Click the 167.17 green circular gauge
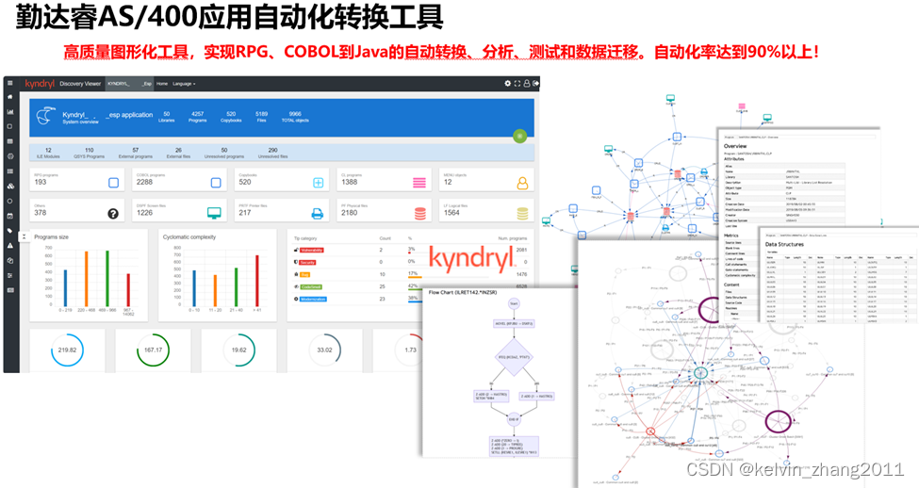The width and height of the screenshot is (919, 488). [153, 350]
